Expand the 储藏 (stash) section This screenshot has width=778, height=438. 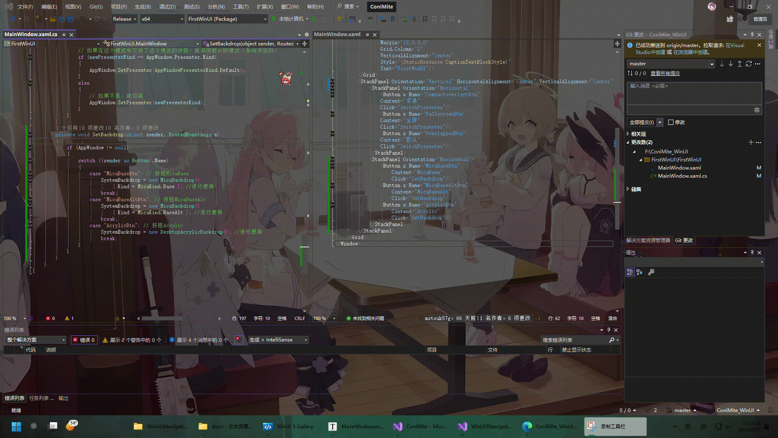(628, 189)
